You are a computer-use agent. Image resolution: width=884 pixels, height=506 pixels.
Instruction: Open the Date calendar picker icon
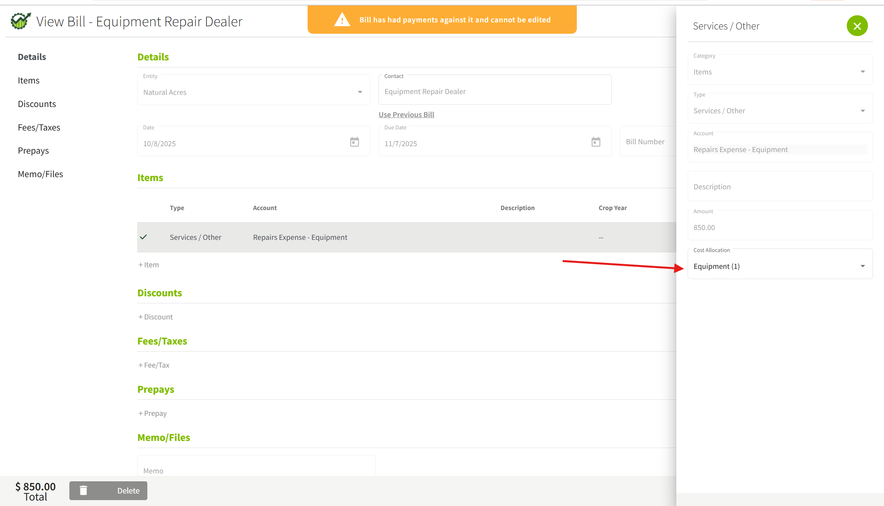(x=354, y=142)
